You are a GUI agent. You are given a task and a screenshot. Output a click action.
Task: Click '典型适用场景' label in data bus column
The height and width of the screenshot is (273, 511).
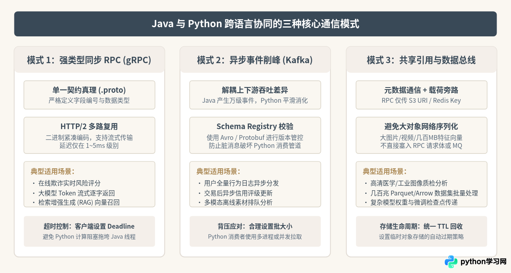(385, 171)
